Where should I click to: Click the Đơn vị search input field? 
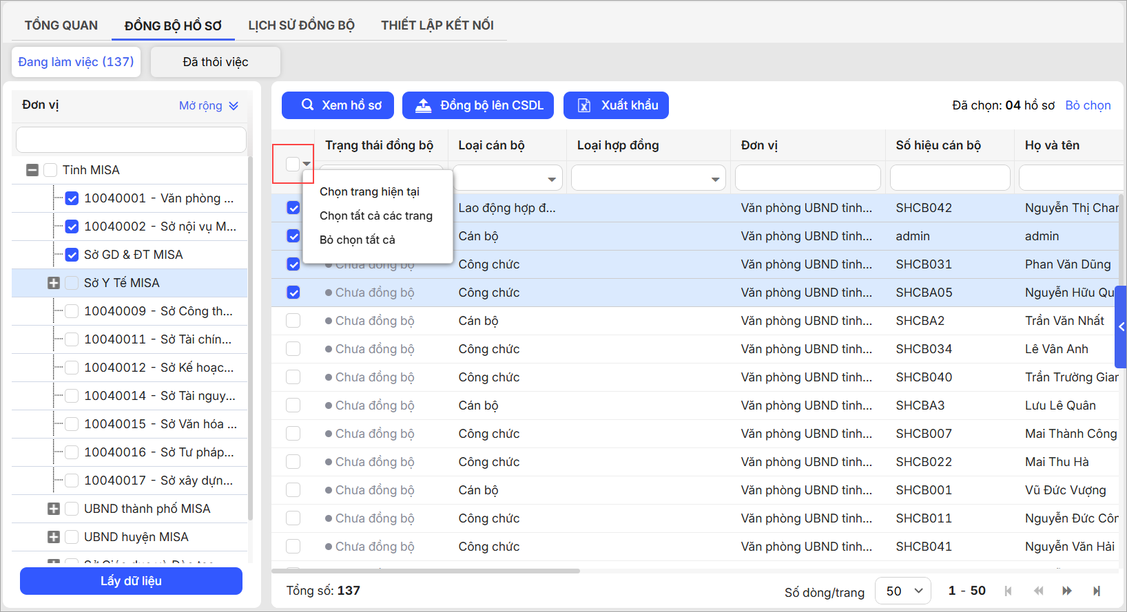click(x=131, y=140)
